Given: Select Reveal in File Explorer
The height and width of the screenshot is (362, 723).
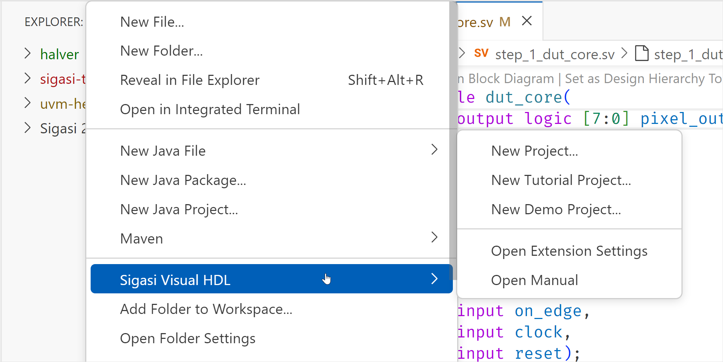Looking at the screenshot, I should tap(269, 80).
